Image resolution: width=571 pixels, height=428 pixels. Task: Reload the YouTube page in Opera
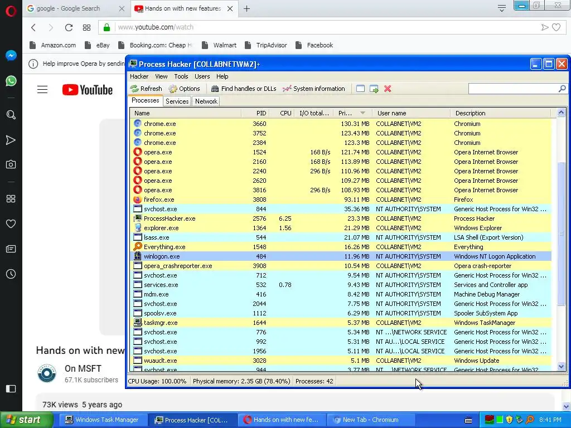pos(69,27)
